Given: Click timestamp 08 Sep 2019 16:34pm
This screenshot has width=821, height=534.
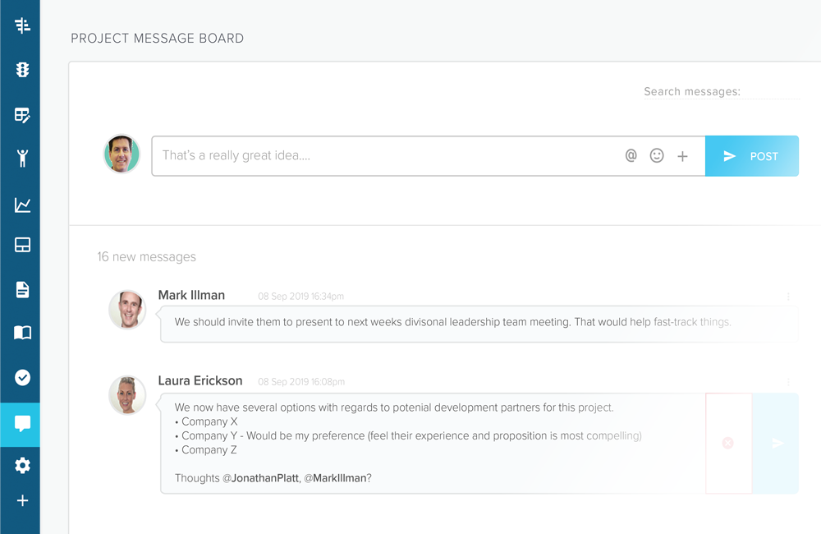Looking at the screenshot, I should click(x=301, y=297).
